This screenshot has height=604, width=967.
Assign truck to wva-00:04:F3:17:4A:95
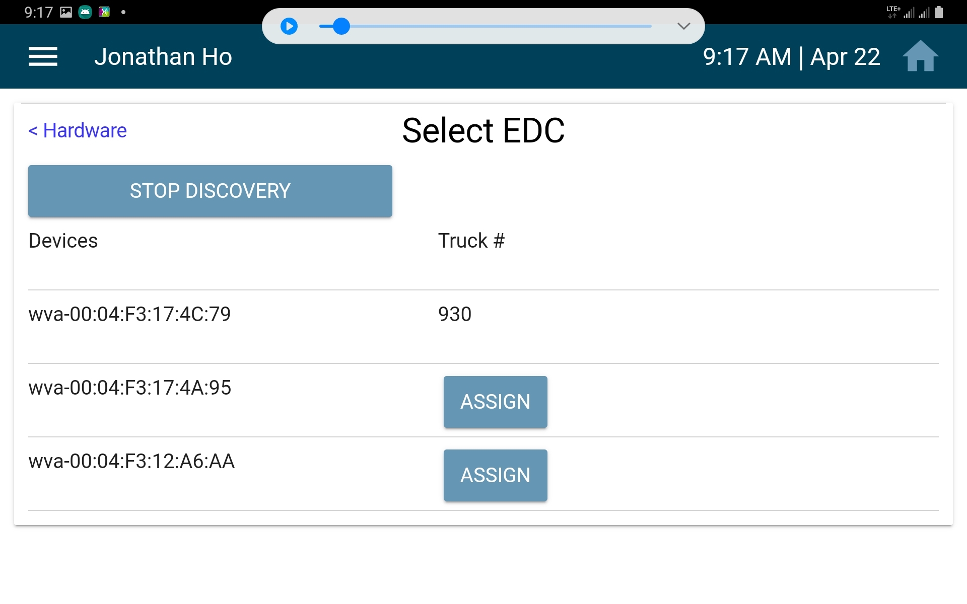pyautogui.click(x=495, y=402)
